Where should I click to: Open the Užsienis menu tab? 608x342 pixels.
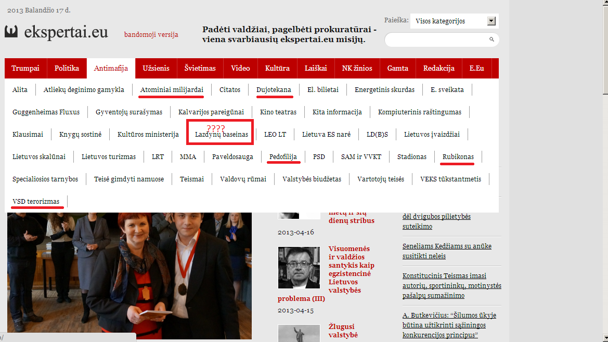pos(156,68)
